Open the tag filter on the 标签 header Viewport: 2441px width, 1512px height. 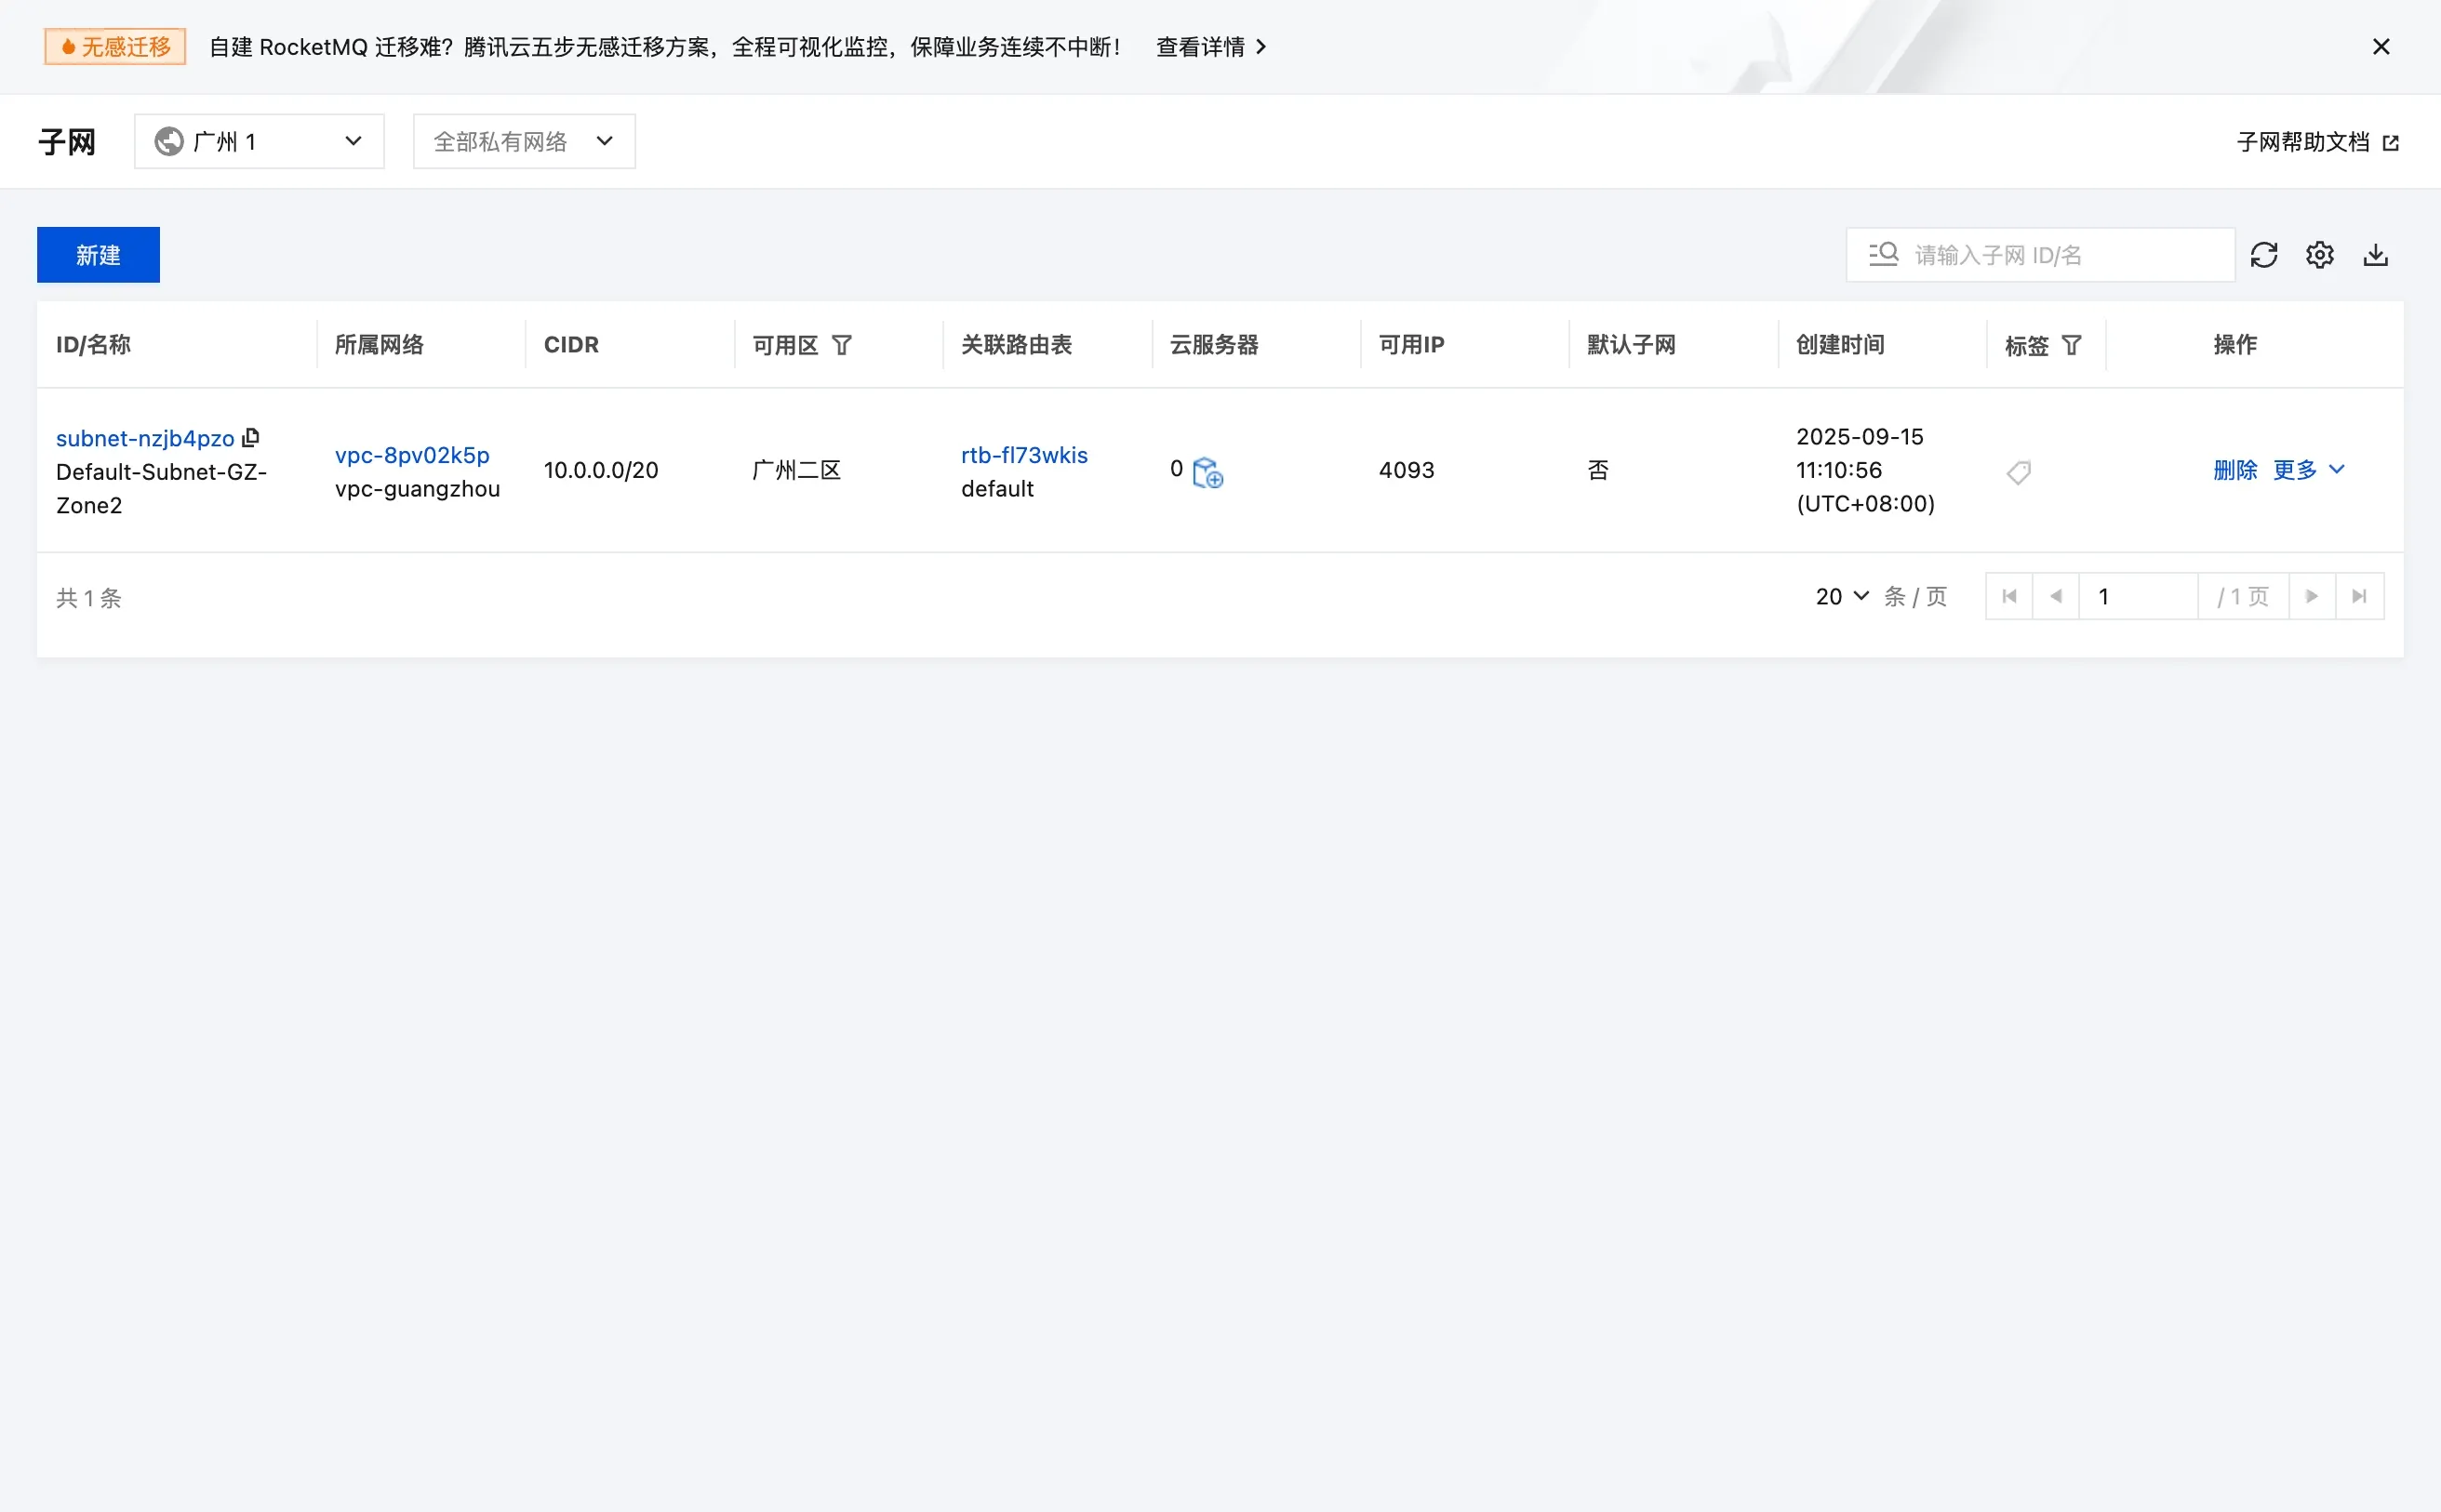pos(2073,344)
